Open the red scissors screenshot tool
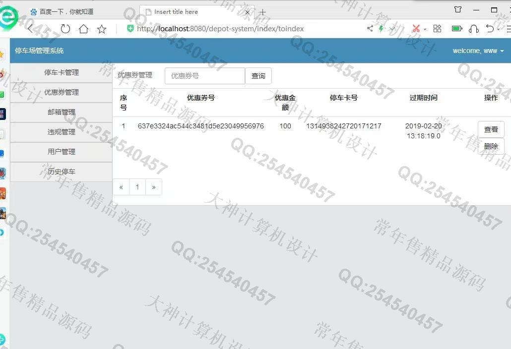Screen dimensions: 511x349 [x=416, y=28]
